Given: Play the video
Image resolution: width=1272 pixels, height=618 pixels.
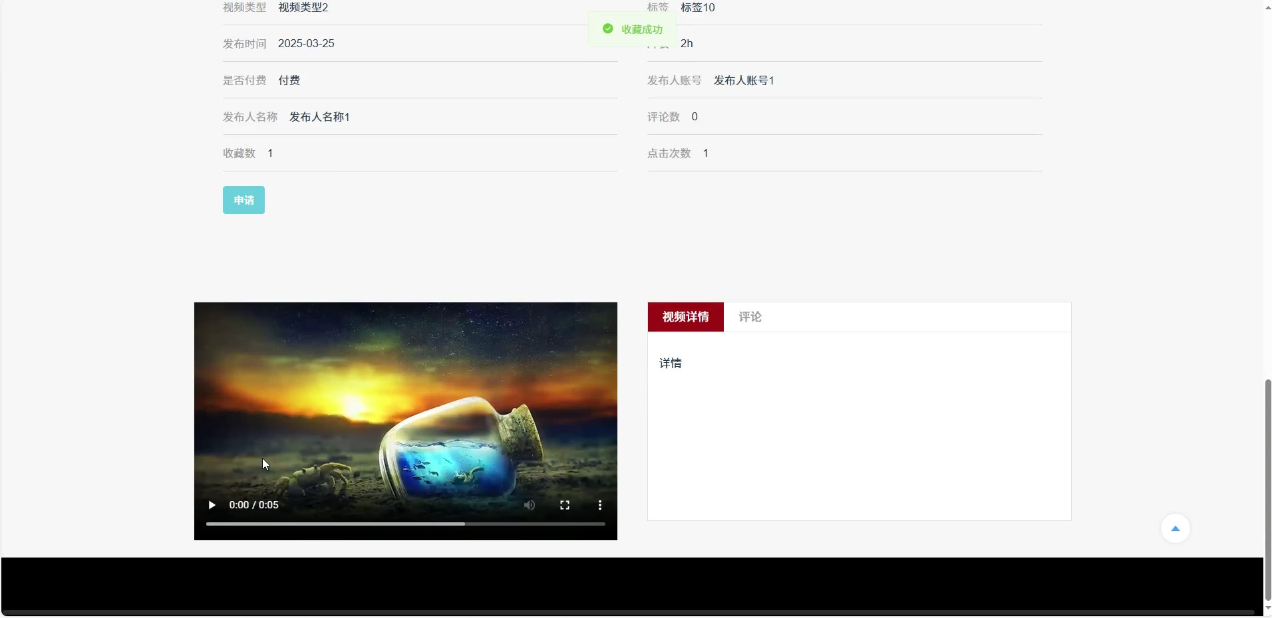Looking at the screenshot, I should point(212,505).
